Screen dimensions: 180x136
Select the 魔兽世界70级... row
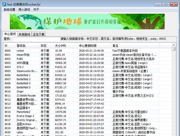pos(88,104)
